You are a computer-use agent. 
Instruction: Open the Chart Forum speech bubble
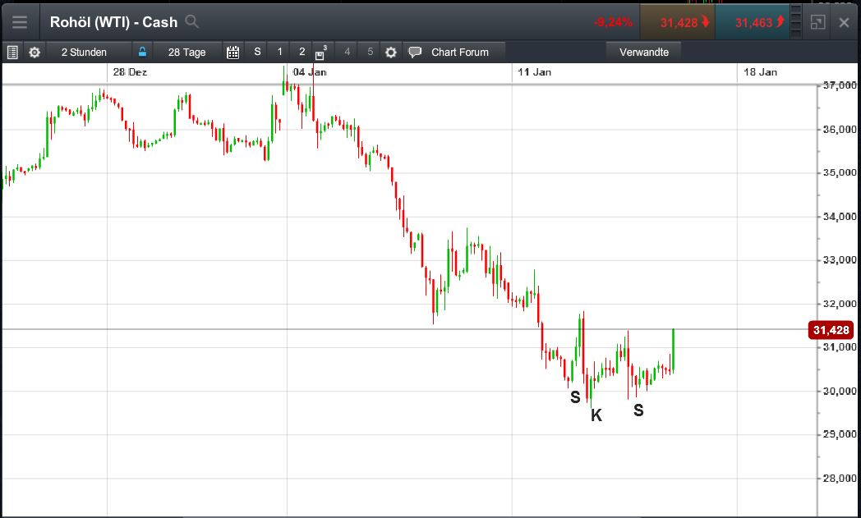414,52
